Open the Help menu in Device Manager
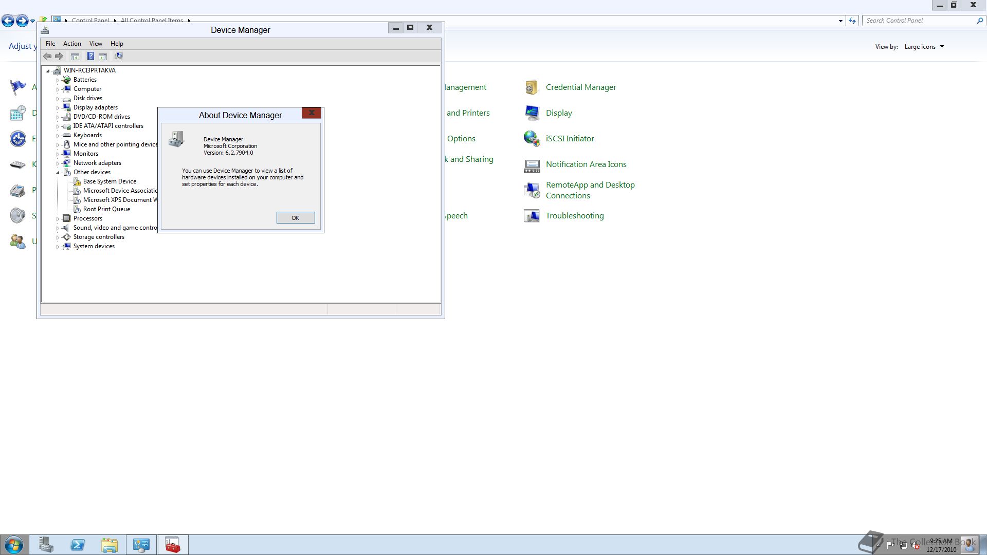 pyautogui.click(x=117, y=44)
